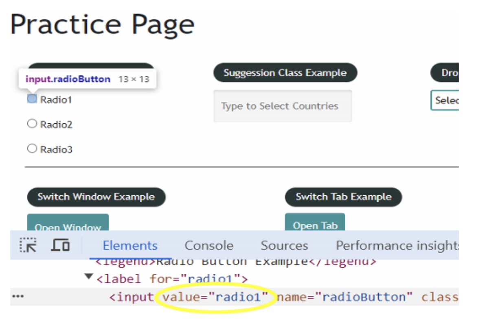Select the Radio2 radio button
This screenshot has height=319, width=478.
pos(32,124)
